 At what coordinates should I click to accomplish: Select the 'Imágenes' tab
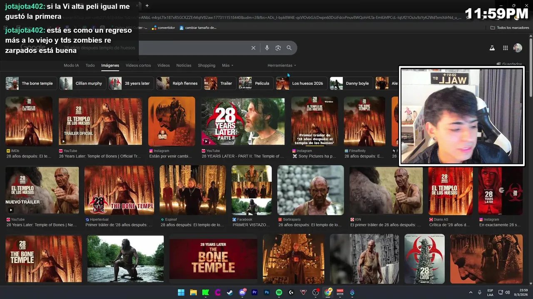click(x=110, y=66)
